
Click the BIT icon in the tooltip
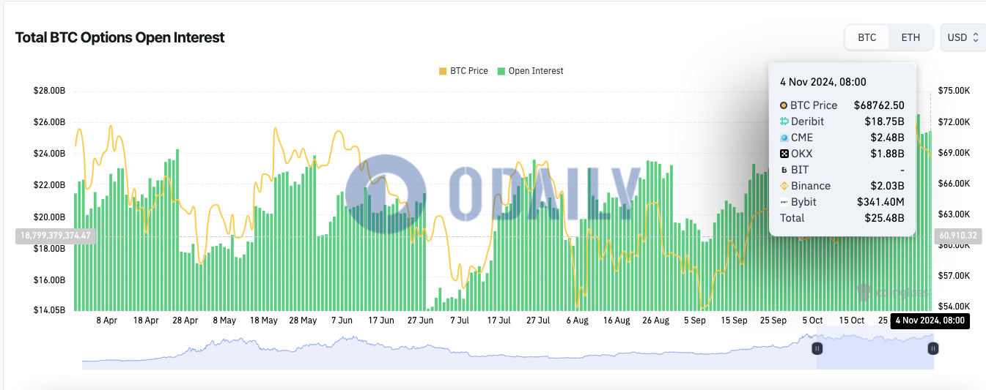coord(784,170)
